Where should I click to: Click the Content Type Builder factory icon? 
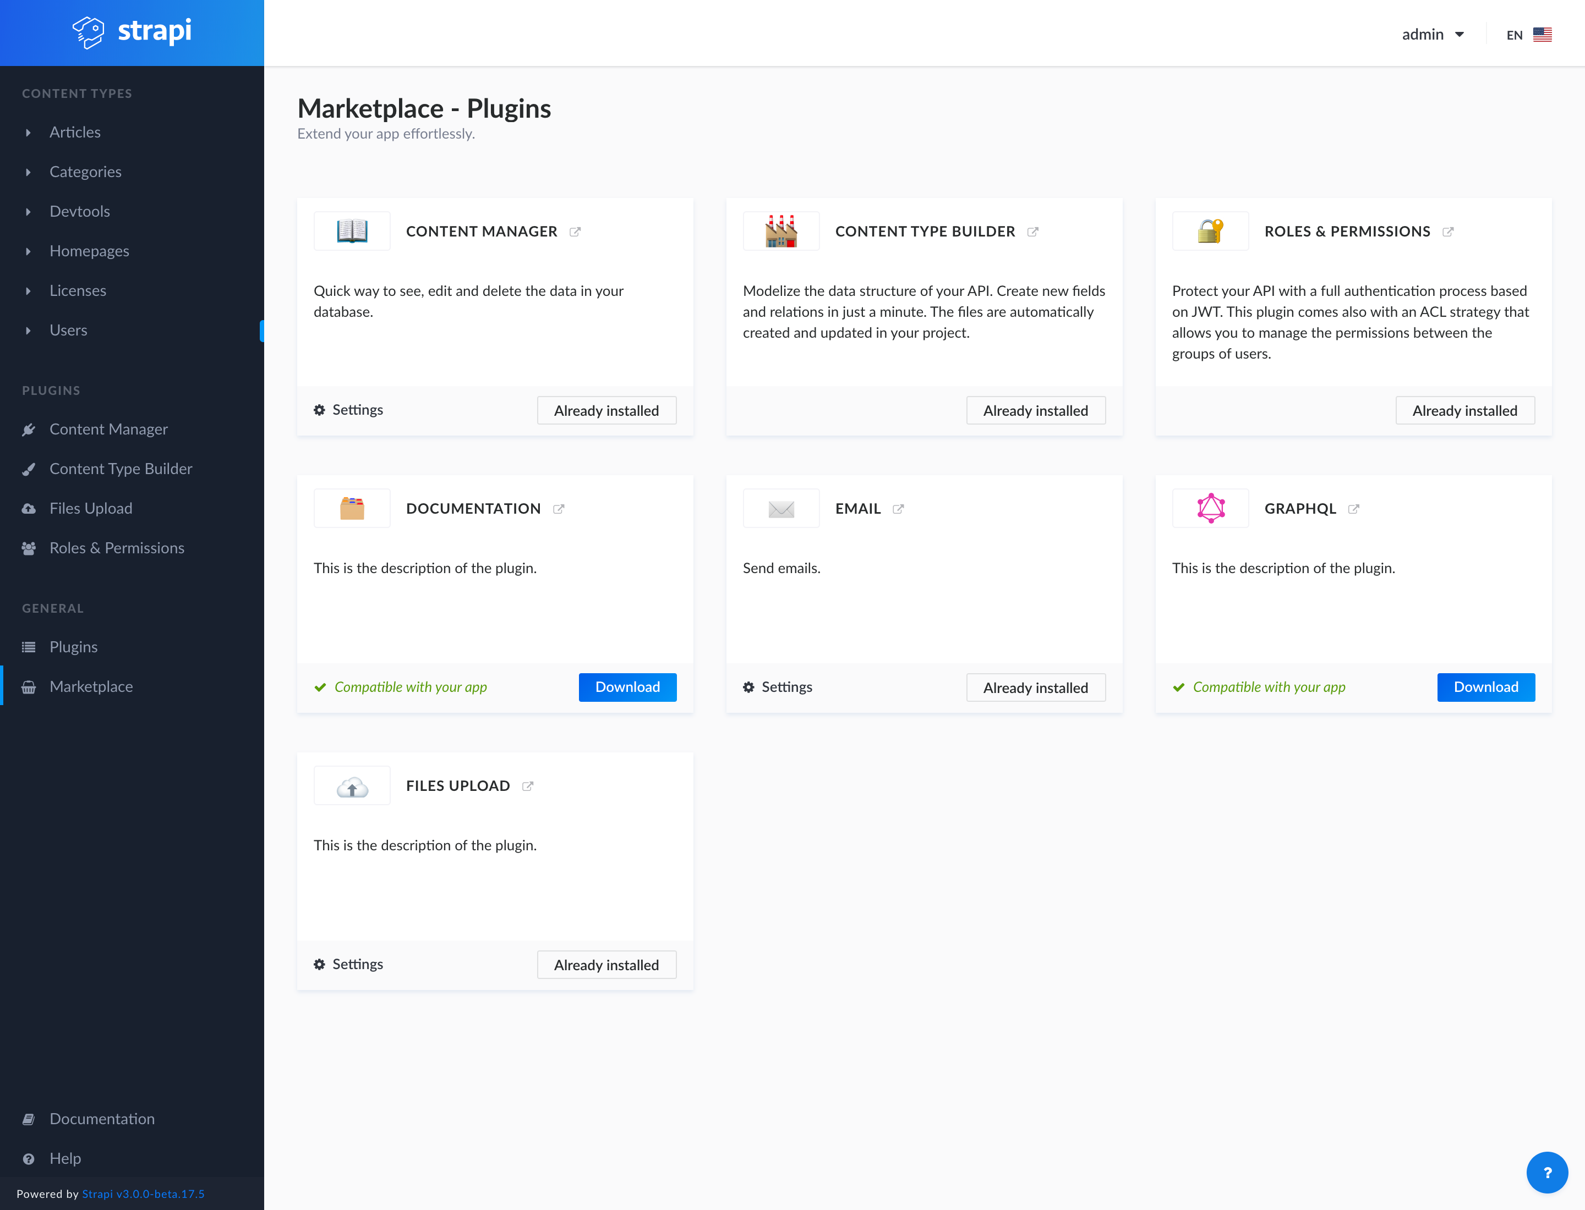[781, 231]
